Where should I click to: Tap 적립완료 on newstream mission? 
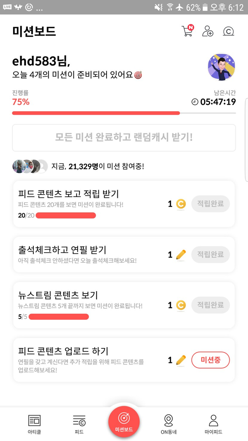pyautogui.click(x=210, y=305)
